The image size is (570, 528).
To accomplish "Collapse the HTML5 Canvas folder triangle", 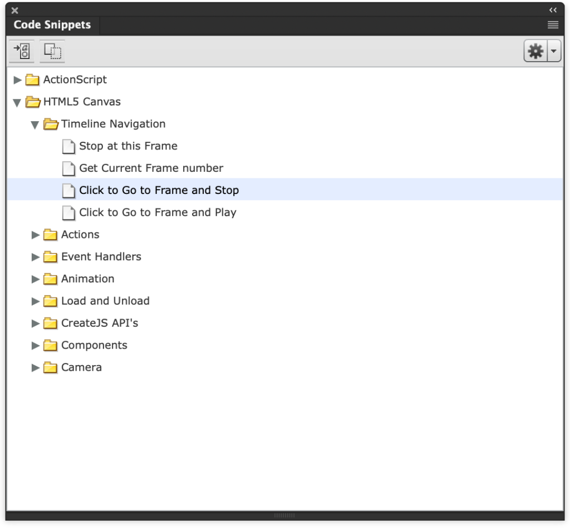I will [17, 102].
